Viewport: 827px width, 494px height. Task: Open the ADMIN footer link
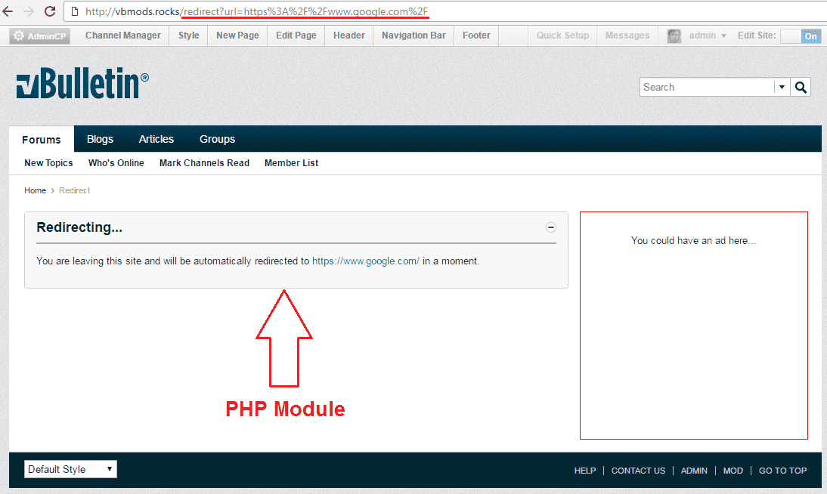(x=694, y=471)
